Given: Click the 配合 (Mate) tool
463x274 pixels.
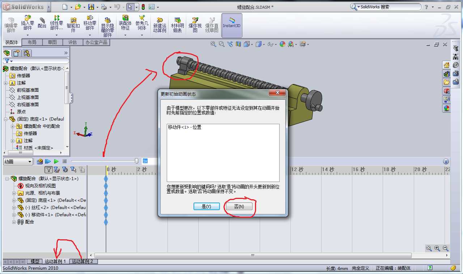Looking at the screenshot, I should tap(42, 23).
